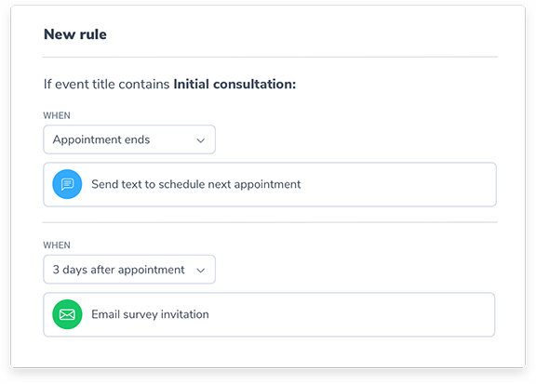Screen dimensions: 536x384
Task: Click the empty right side of the Email survey card
Action: pos(352,314)
